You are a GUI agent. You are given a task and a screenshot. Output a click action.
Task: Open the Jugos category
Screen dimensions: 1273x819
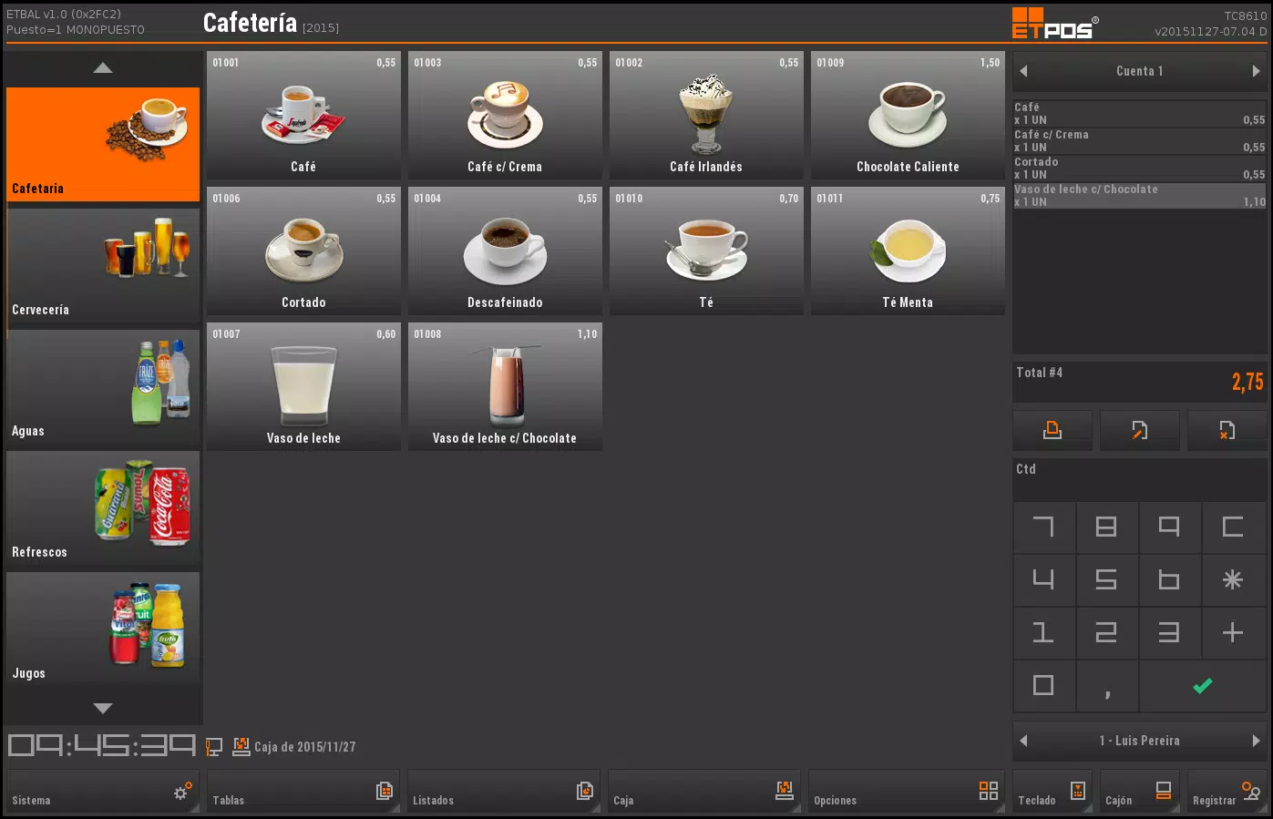[x=103, y=629]
